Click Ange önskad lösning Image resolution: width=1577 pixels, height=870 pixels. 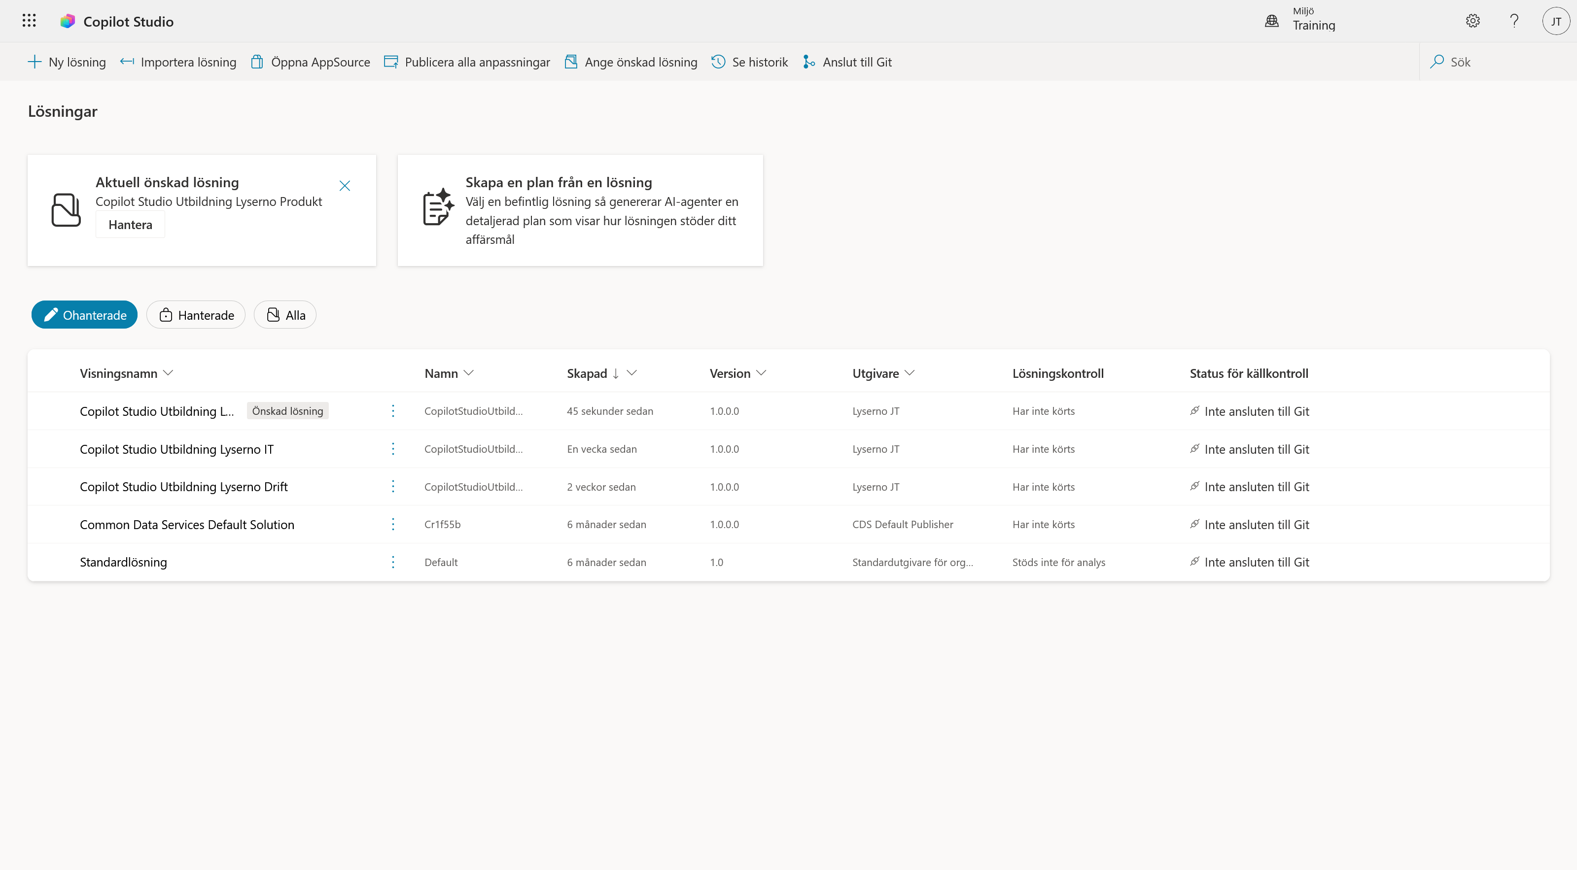point(631,62)
